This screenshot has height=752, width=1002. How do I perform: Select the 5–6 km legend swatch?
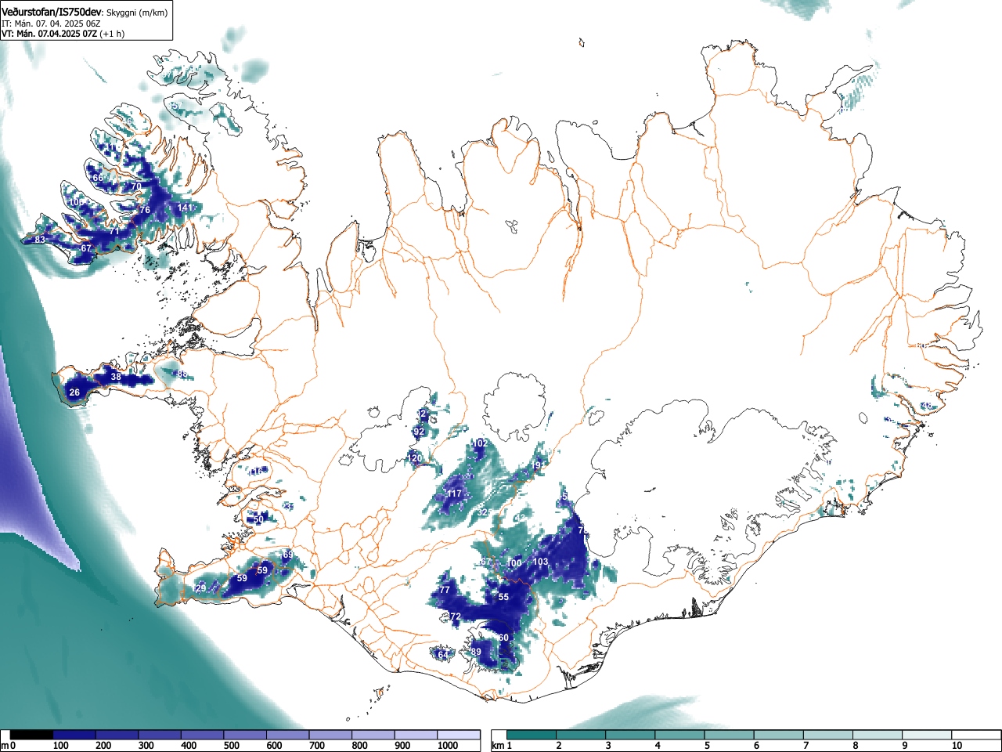730,735
